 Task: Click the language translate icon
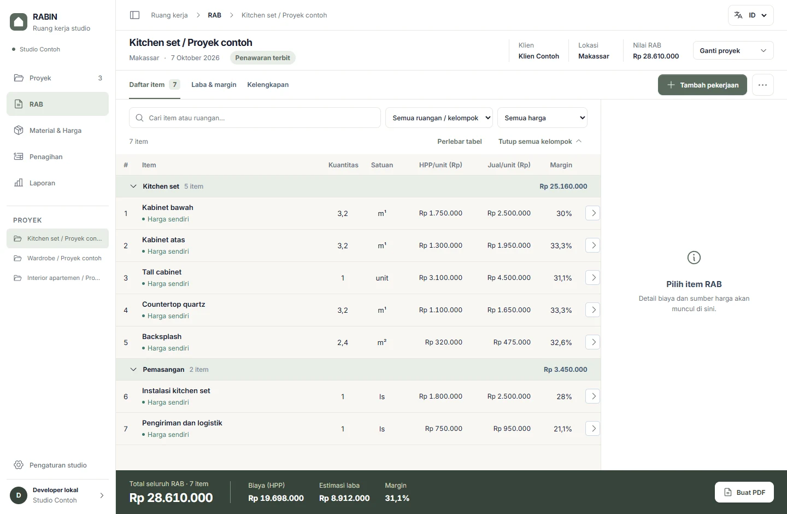(738, 15)
